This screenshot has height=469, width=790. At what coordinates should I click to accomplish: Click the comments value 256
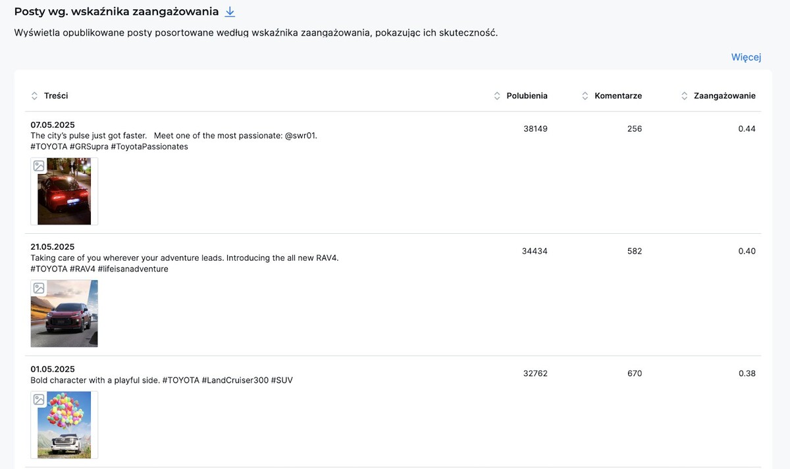tap(635, 129)
